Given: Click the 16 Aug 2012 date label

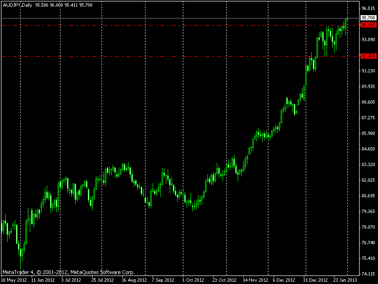Looking at the screenshot, I should click(135, 280).
